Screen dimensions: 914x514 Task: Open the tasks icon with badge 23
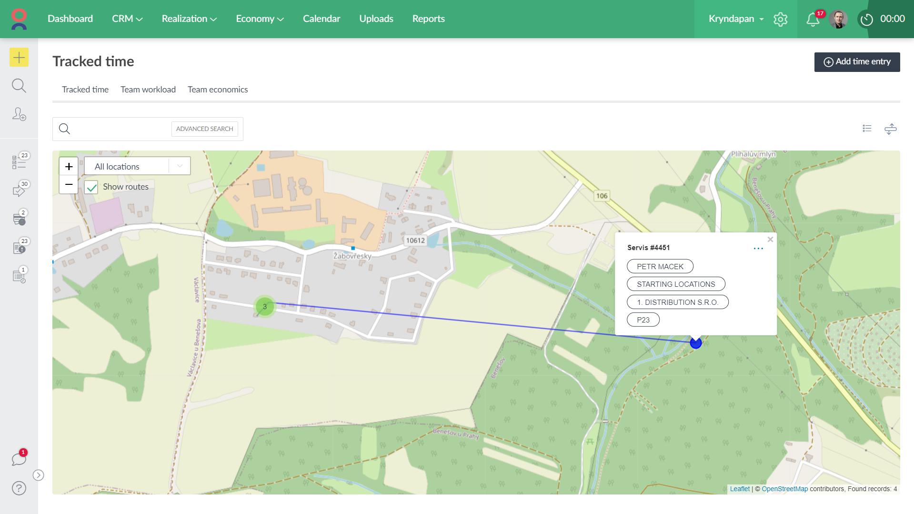19,161
